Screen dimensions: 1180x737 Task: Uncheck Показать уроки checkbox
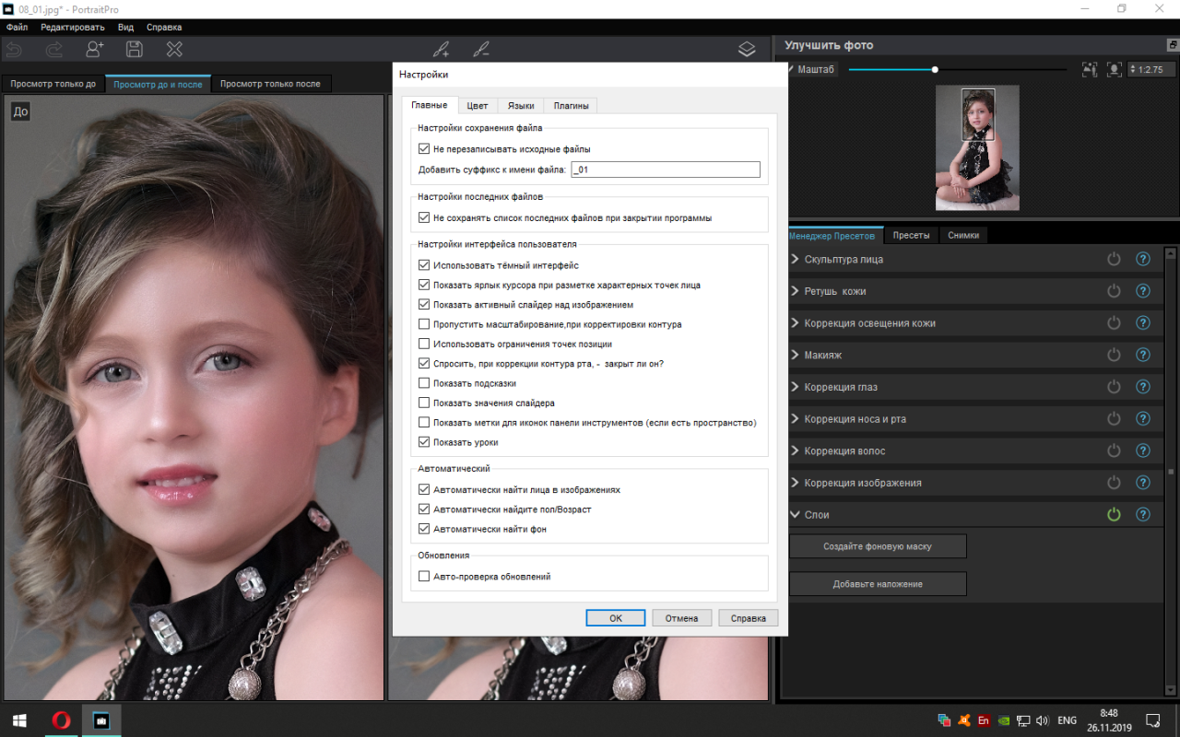pyautogui.click(x=424, y=442)
